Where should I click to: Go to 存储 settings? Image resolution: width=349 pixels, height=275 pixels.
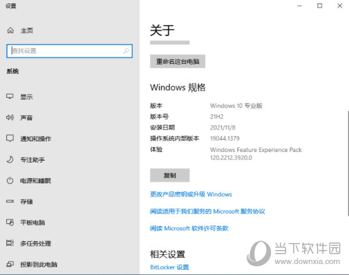coord(27,201)
